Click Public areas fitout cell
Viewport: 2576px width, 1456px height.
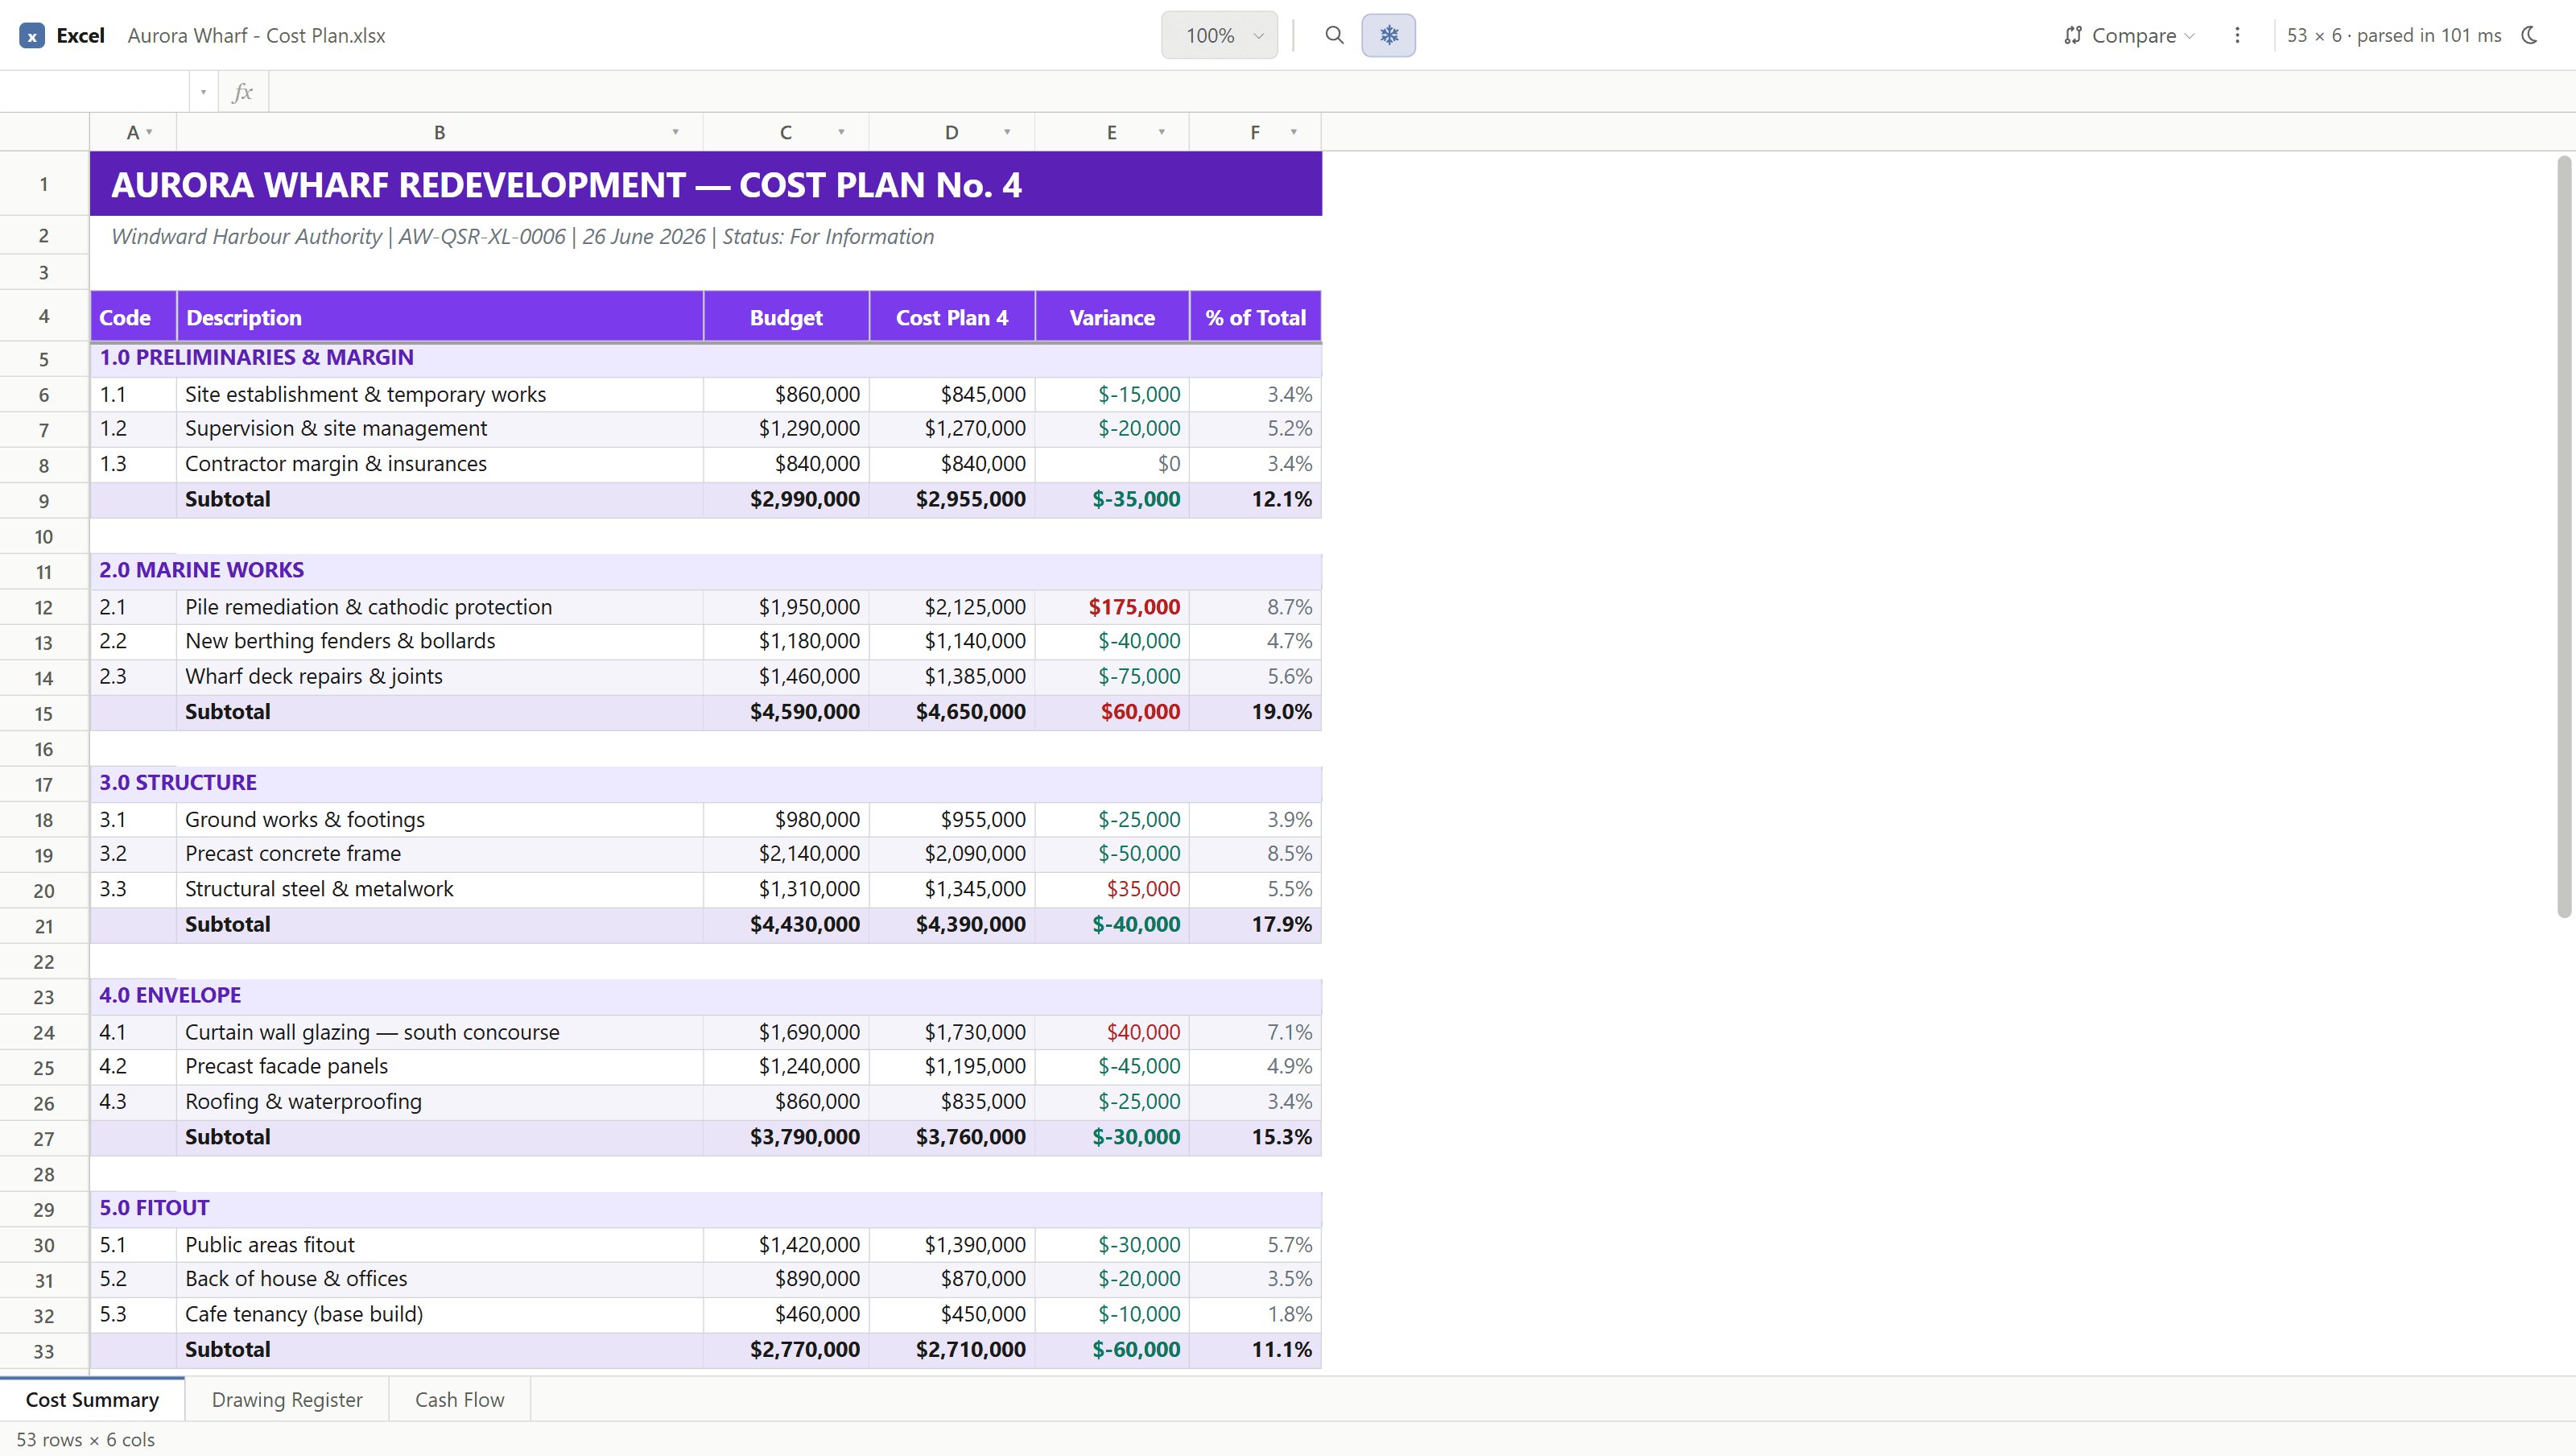(440, 1245)
